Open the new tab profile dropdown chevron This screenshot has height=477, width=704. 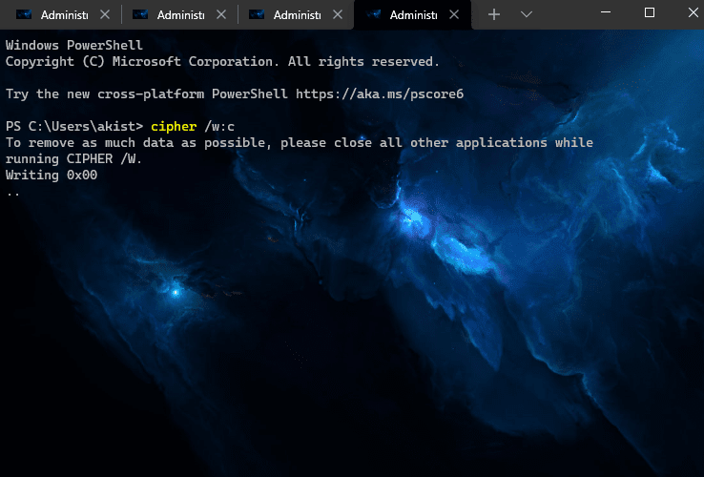click(x=527, y=15)
